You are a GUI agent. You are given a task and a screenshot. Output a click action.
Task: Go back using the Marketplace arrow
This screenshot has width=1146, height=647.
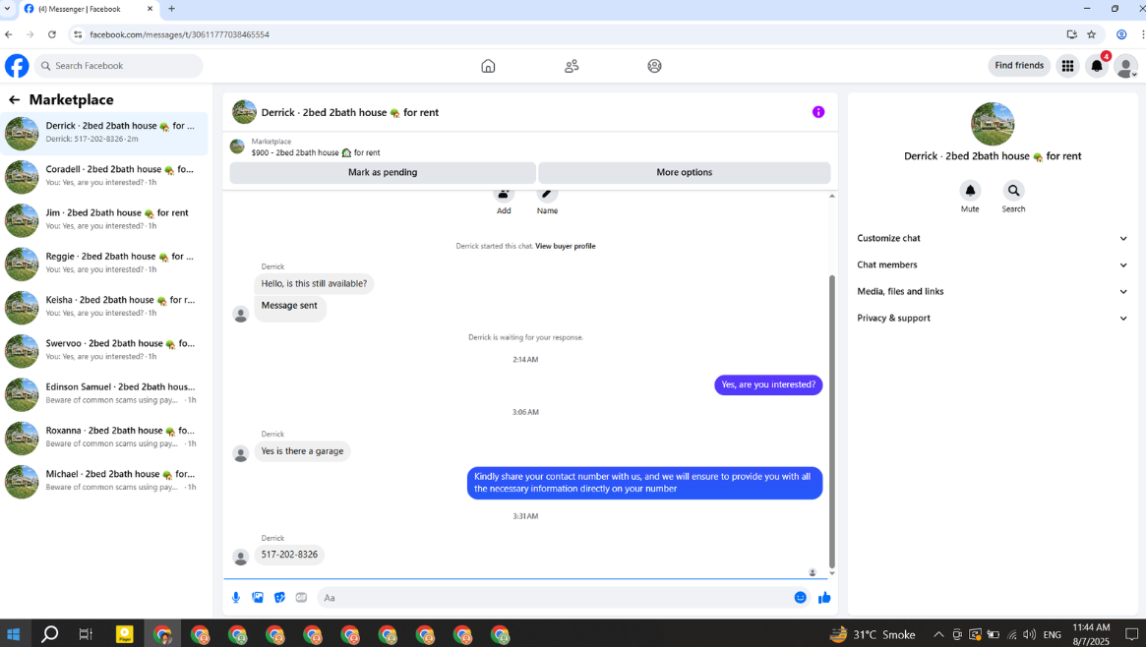tap(14, 100)
